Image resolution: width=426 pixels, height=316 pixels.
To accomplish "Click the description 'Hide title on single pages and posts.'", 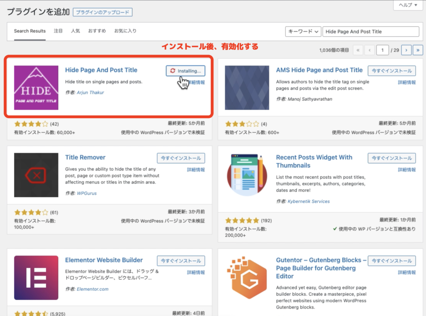I will tap(104, 82).
